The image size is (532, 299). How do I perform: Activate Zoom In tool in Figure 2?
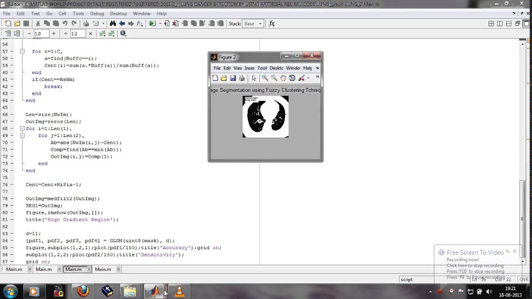click(x=265, y=78)
